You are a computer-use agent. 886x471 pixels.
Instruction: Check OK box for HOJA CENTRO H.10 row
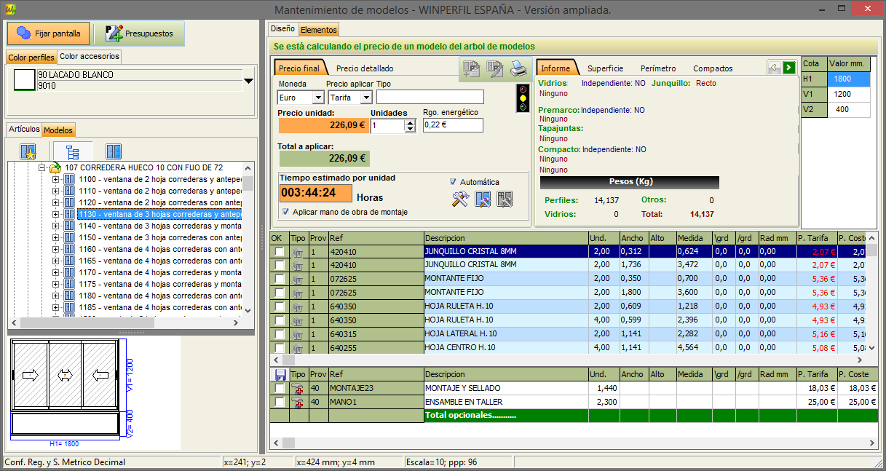pyautogui.click(x=280, y=348)
